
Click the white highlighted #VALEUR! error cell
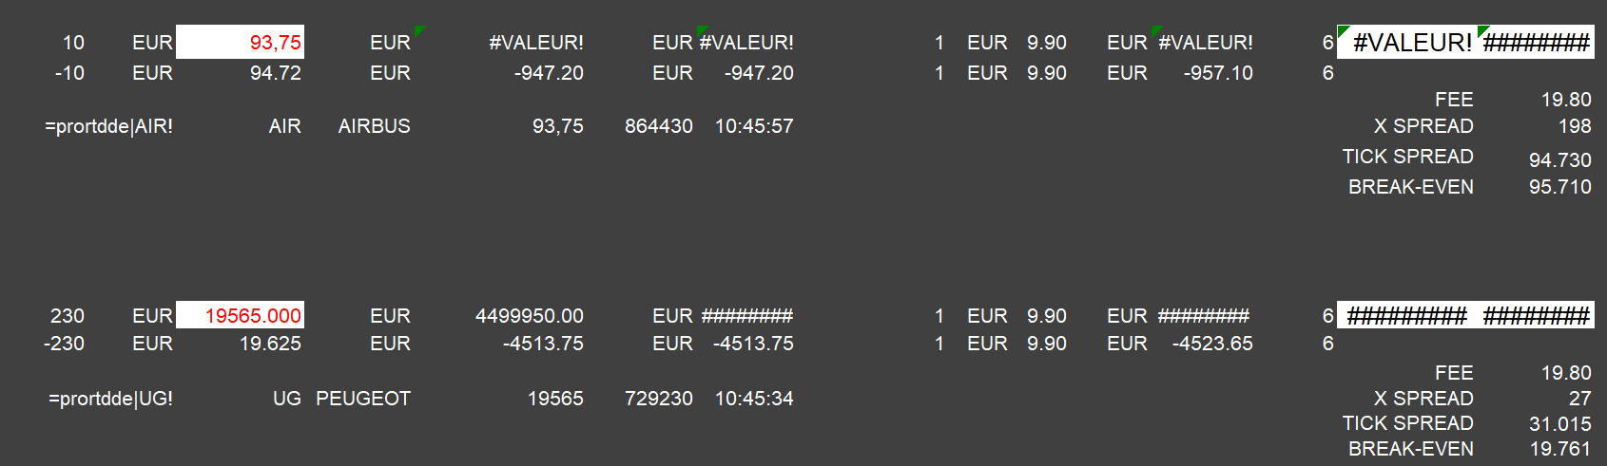(x=1411, y=43)
